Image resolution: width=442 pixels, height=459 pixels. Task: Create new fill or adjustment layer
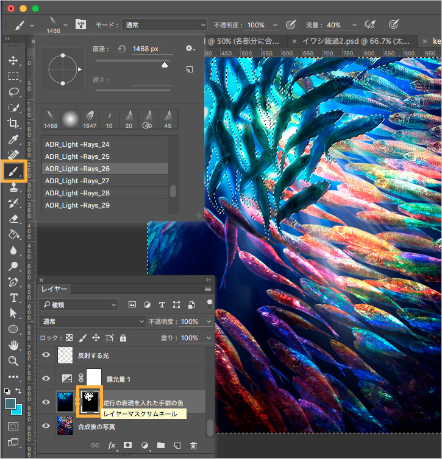[x=145, y=446]
